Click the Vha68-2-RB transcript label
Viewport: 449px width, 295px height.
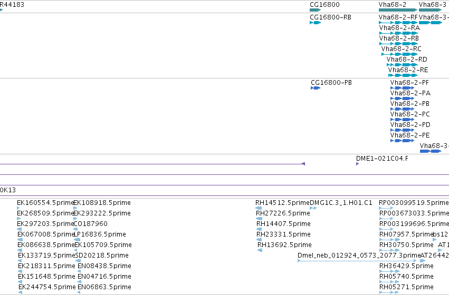click(x=399, y=38)
